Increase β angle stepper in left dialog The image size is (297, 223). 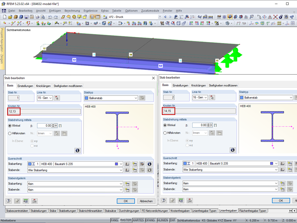pos(53,124)
